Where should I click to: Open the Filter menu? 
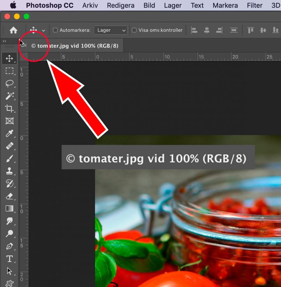(255, 5)
